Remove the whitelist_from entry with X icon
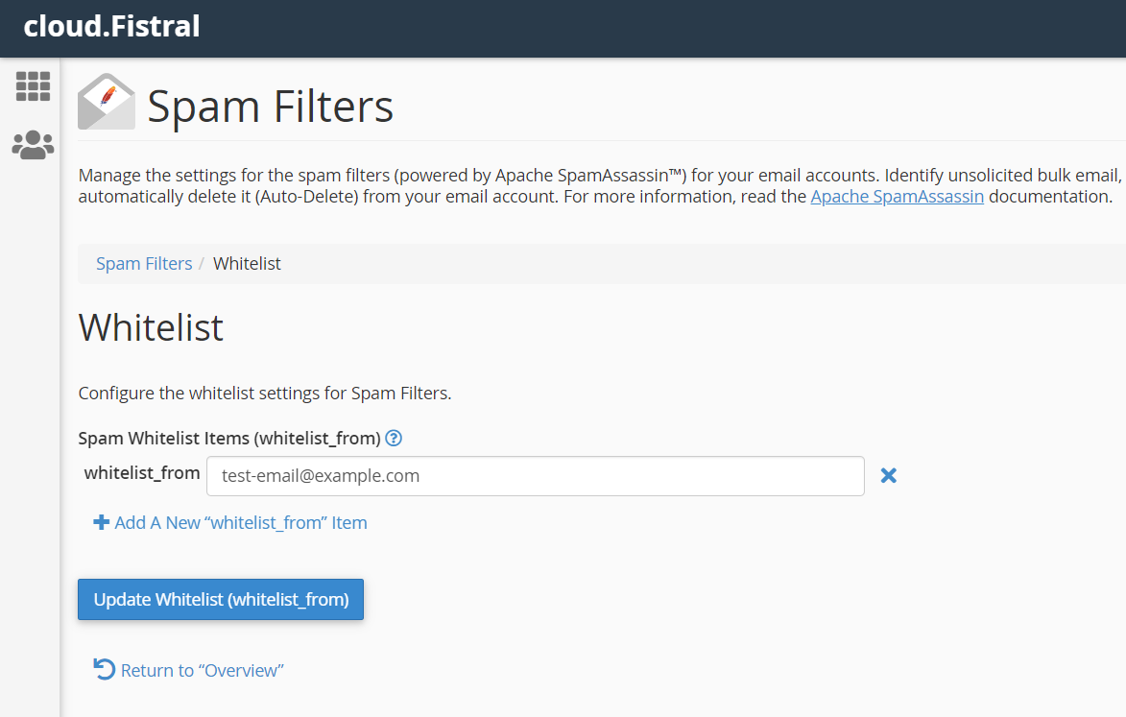The image size is (1126, 717). (x=889, y=475)
